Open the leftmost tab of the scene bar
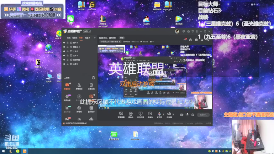Screen dimensions: 274x154 click(x=69, y=38)
